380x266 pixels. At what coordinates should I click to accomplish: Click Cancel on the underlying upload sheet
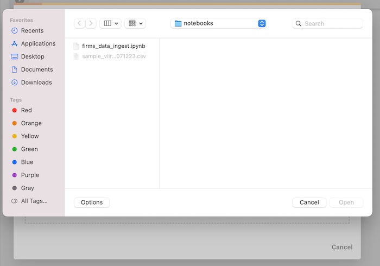[342, 247]
